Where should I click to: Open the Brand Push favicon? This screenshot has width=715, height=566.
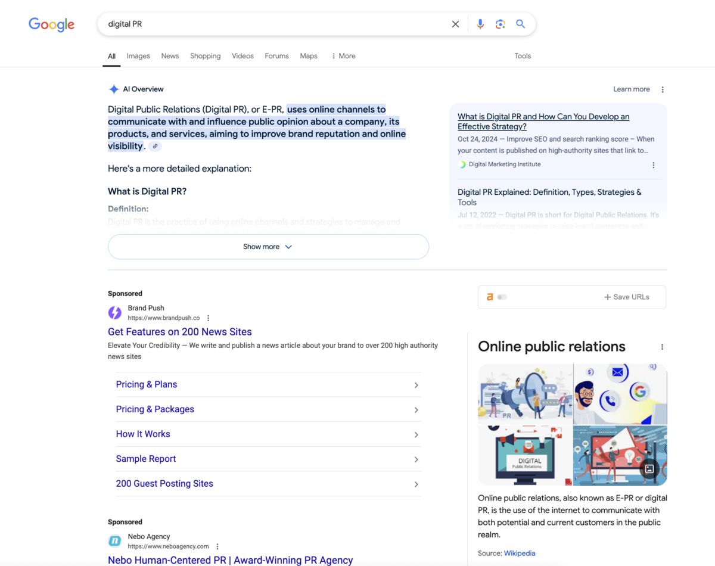click(x=114, y=312)
